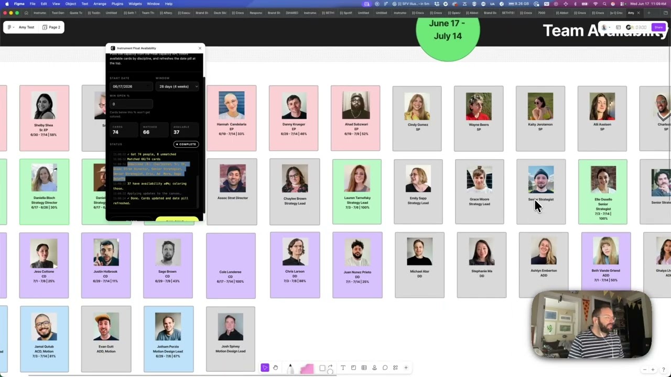Open the Figma main menu icon
This screenshot has width=671, height=377.
point(10,27)
